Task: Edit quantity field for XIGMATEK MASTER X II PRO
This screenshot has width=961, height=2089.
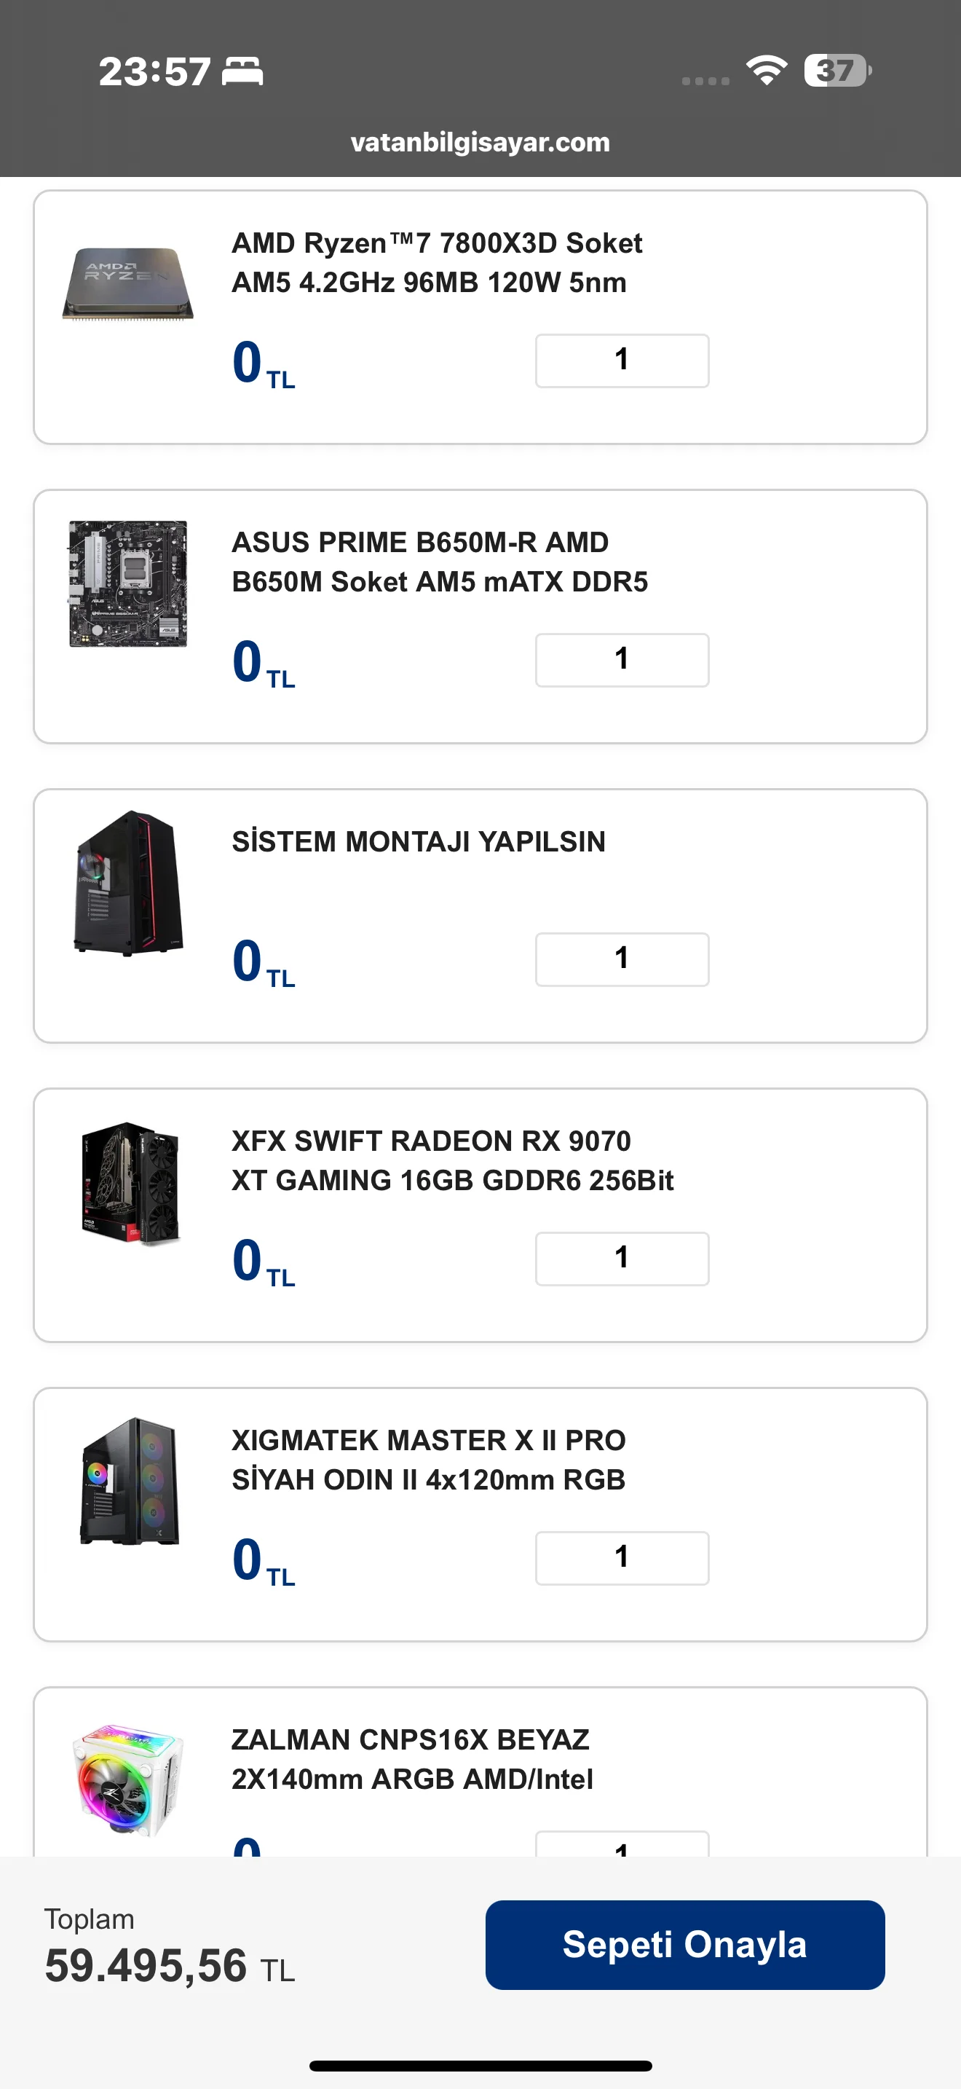Action: pyautogui.click(x=622, y=1558)
